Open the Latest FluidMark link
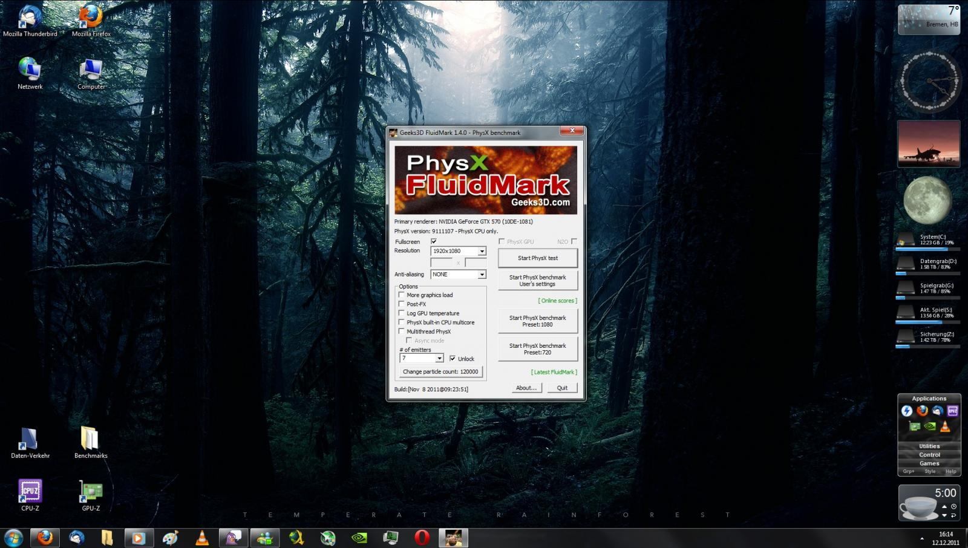Screen dimensions: 968x548 point(554,372)
